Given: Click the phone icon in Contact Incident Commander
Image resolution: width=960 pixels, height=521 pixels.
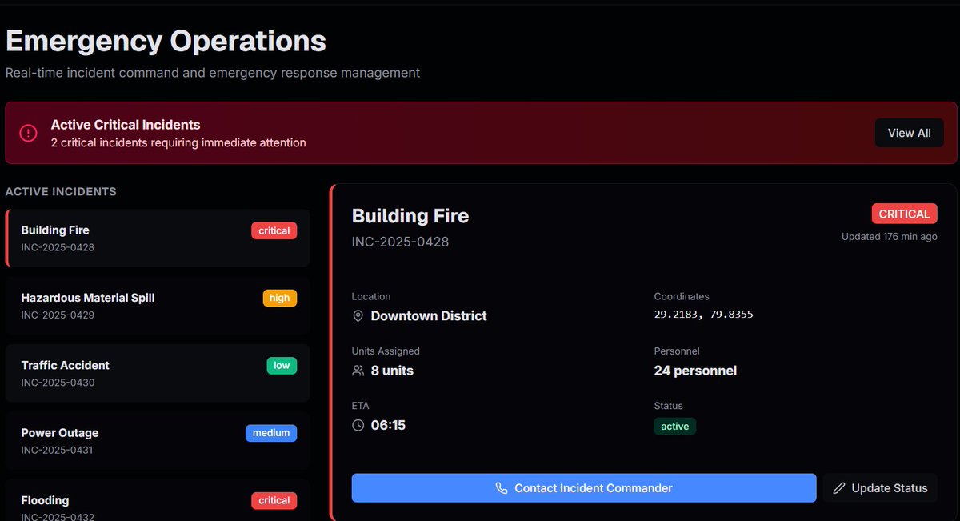Looking at the screenshot, I should [502, 488].
